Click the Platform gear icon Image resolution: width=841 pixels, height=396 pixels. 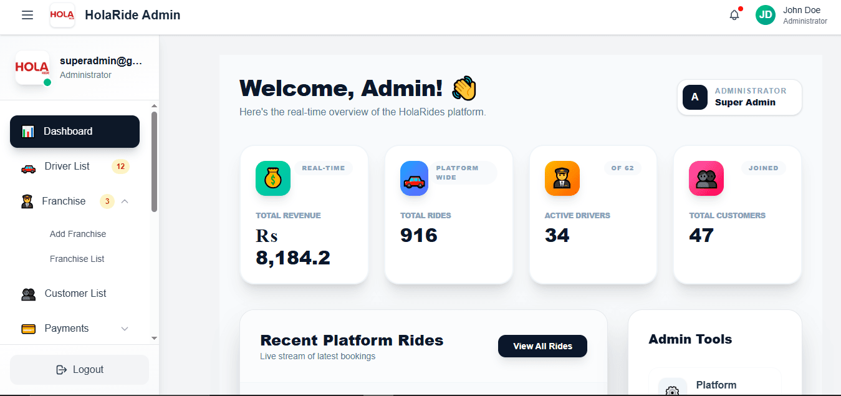click(672, 392)
